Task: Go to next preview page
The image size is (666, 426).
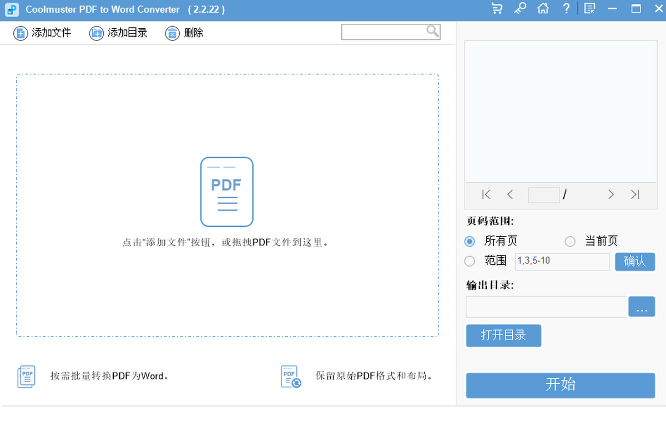Action: click(611, 194)
